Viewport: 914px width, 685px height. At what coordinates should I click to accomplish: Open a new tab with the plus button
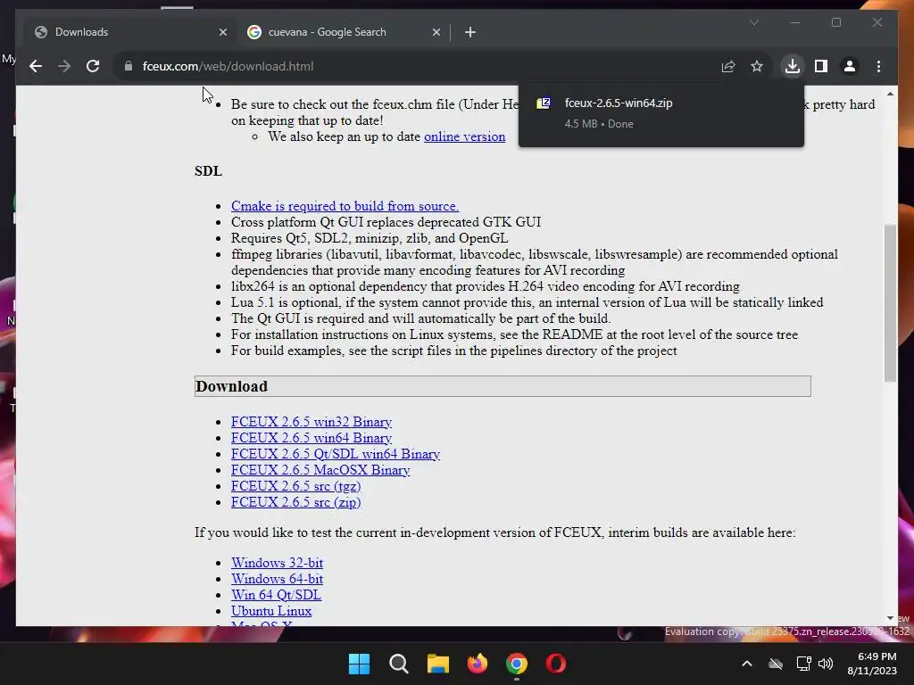tap(470, 32)
